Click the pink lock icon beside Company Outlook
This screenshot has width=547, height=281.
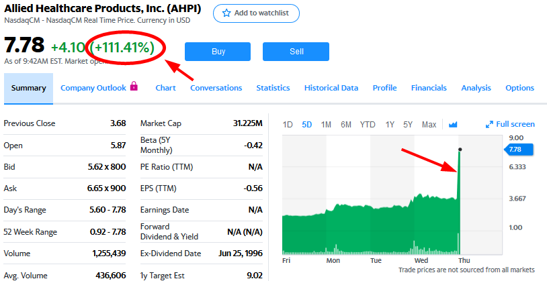click(x=134, y=87)
